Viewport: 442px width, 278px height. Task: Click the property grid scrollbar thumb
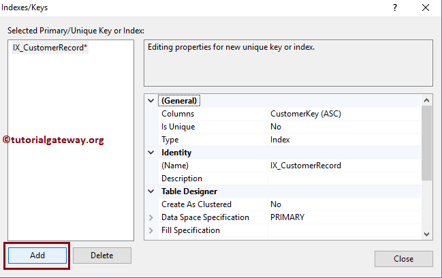click(426, 143)
